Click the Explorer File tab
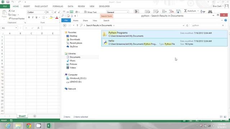This screenshot has width=230, height=129. coord(66,20)
